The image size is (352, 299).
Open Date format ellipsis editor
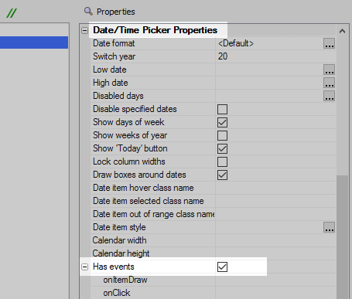[329, 43]
